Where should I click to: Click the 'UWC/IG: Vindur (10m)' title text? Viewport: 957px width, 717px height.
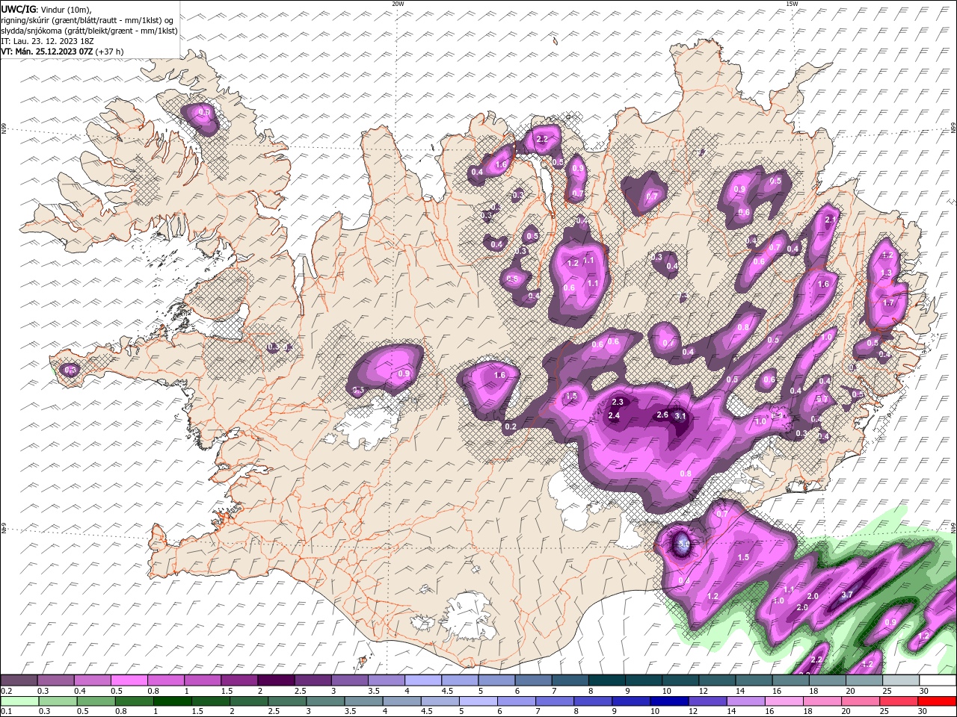pyautogui.click(x=46, y=9)
